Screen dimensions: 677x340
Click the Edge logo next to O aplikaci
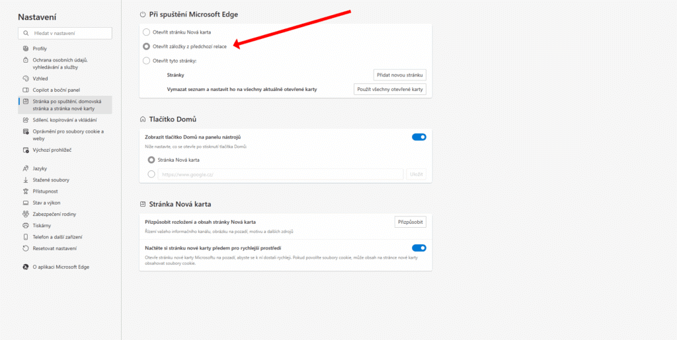[x=24, y=267]
